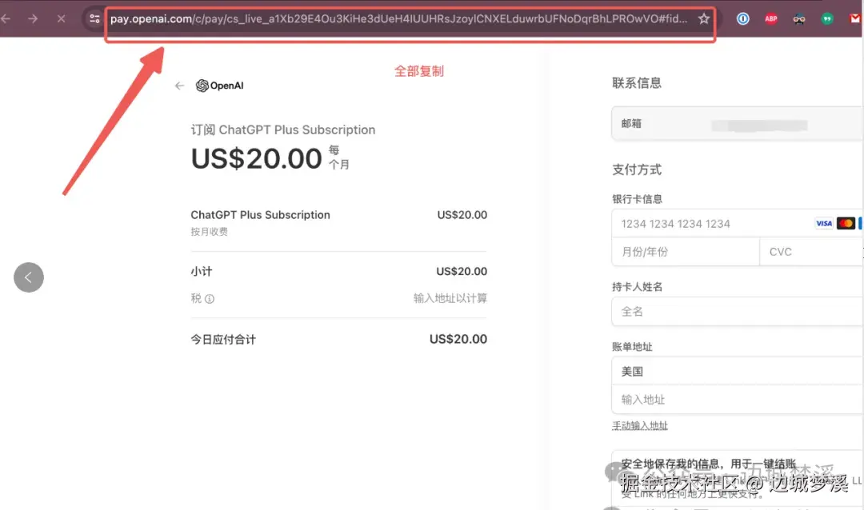Viewport: 864px width, 510px height.
Task: Click the green Hangouts extension icon
Action: coord(827,18)
